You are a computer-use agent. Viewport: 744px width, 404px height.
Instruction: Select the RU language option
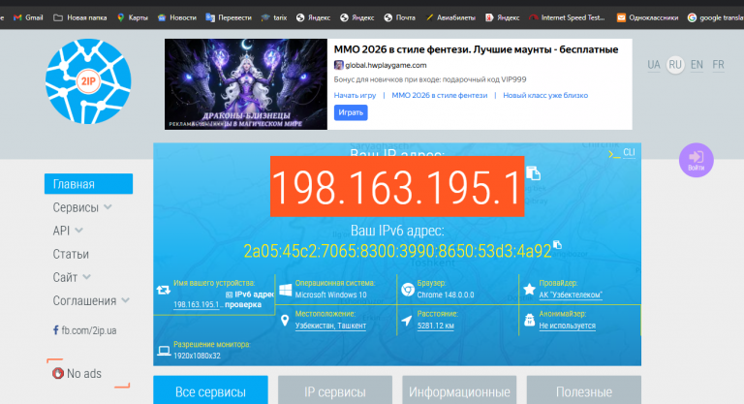click(675, 65)
